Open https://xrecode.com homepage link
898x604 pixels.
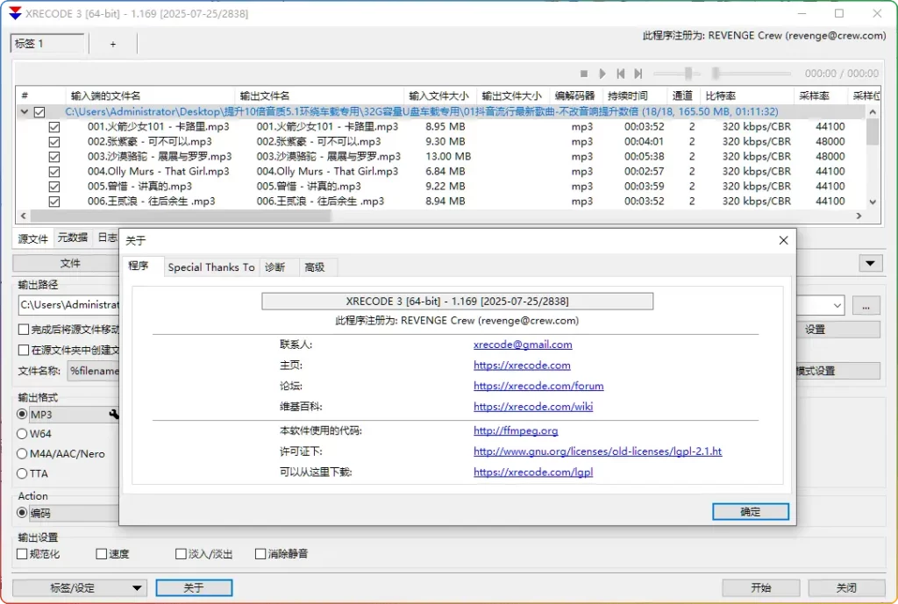click(x=522, y=366)
